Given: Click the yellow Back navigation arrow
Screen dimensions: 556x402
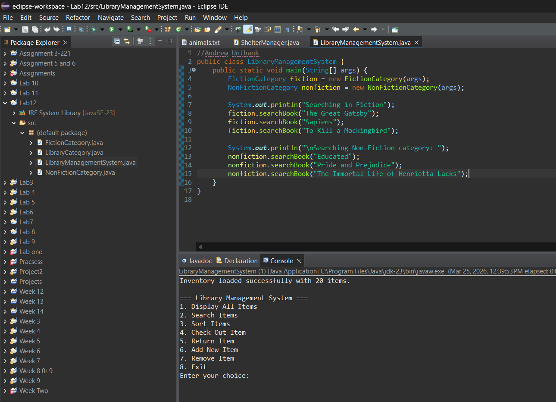Looking at the screenshot, I should pos(356,29).
